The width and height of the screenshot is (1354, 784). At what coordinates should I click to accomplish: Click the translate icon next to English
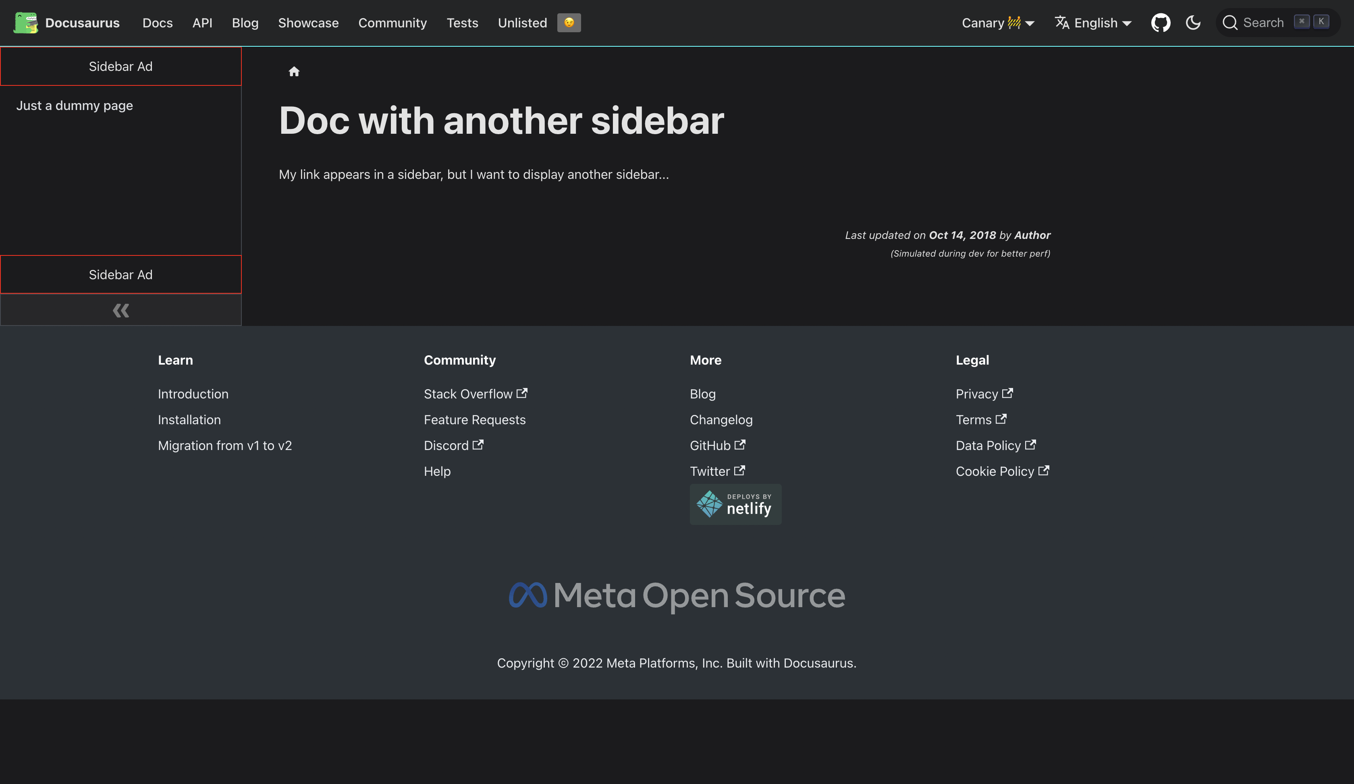coord(1062,23)
